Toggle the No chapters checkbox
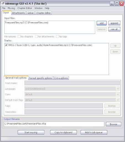 coord(19,36)
